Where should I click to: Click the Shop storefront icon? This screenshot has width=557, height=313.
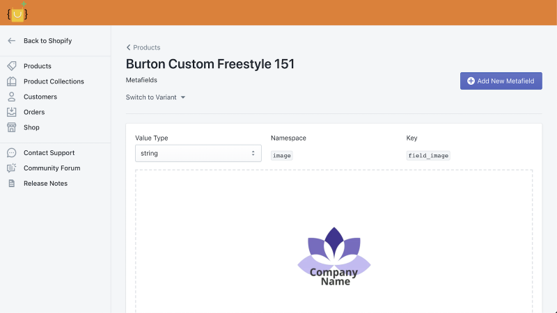(x=12, y=127)
